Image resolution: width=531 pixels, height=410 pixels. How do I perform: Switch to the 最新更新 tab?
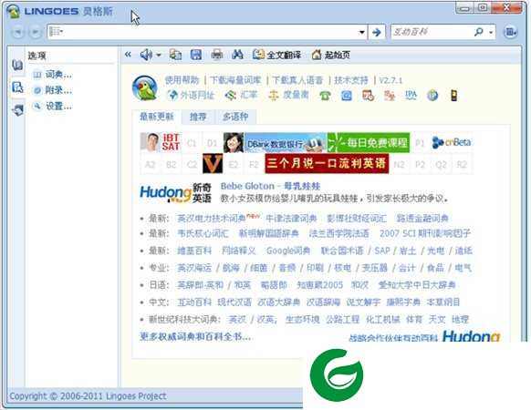(157, 117)
